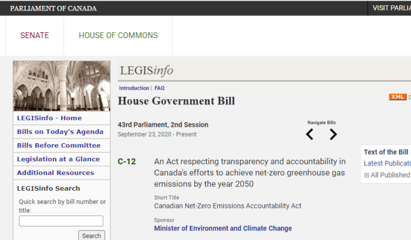Image resolution: width=411 pixels, height=240 pixels.
Task: Click the LEGISinfo banner title
Action: coord(147,70)
